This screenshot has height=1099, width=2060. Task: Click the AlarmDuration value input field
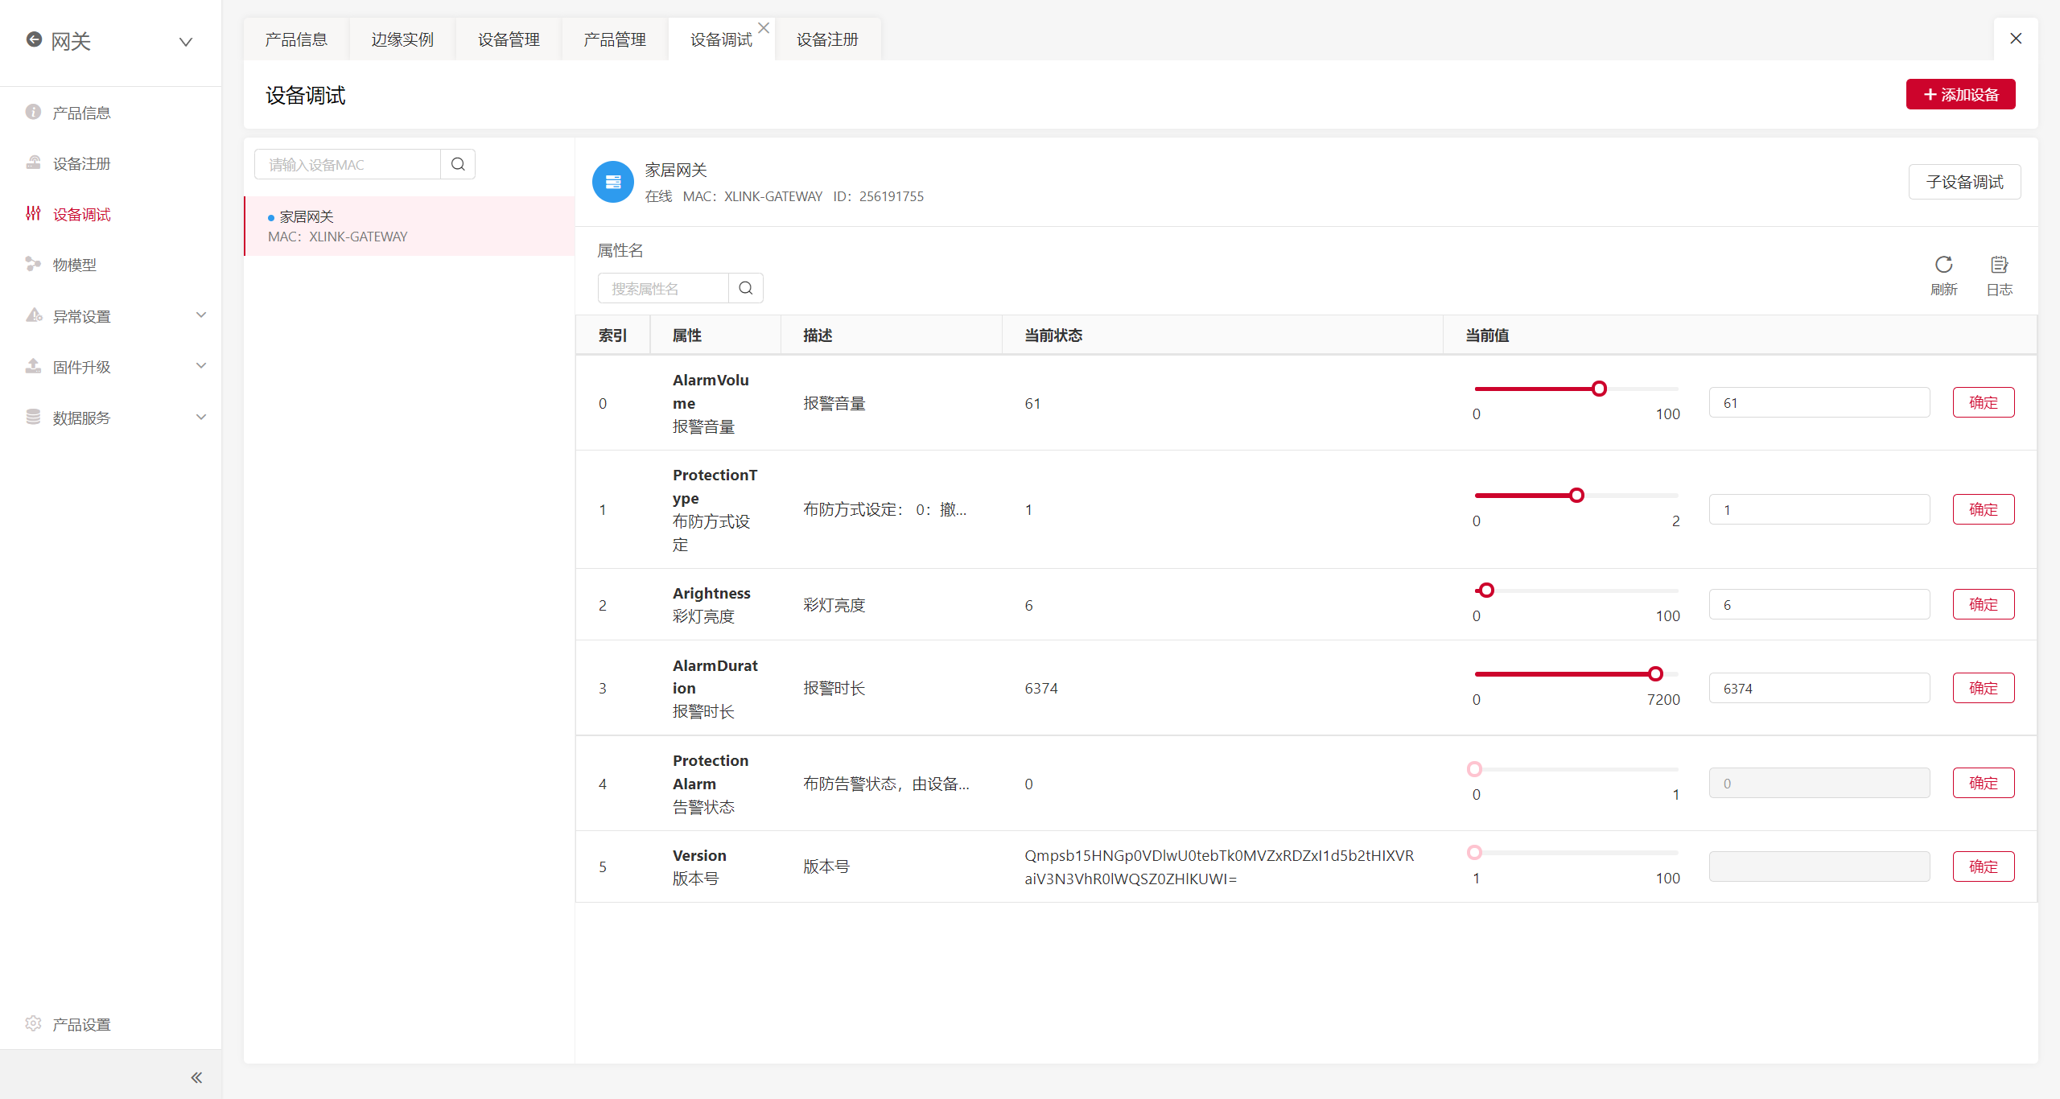click(x=1819, y=689)
